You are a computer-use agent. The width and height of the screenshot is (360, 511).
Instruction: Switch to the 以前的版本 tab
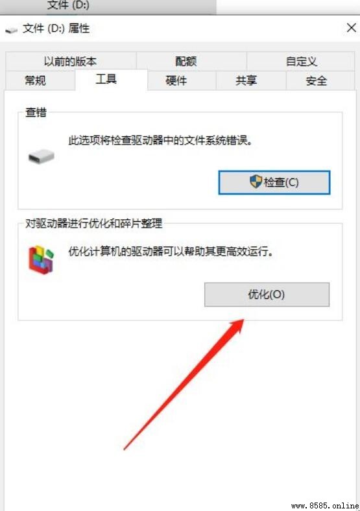click(x=71, y=61)
